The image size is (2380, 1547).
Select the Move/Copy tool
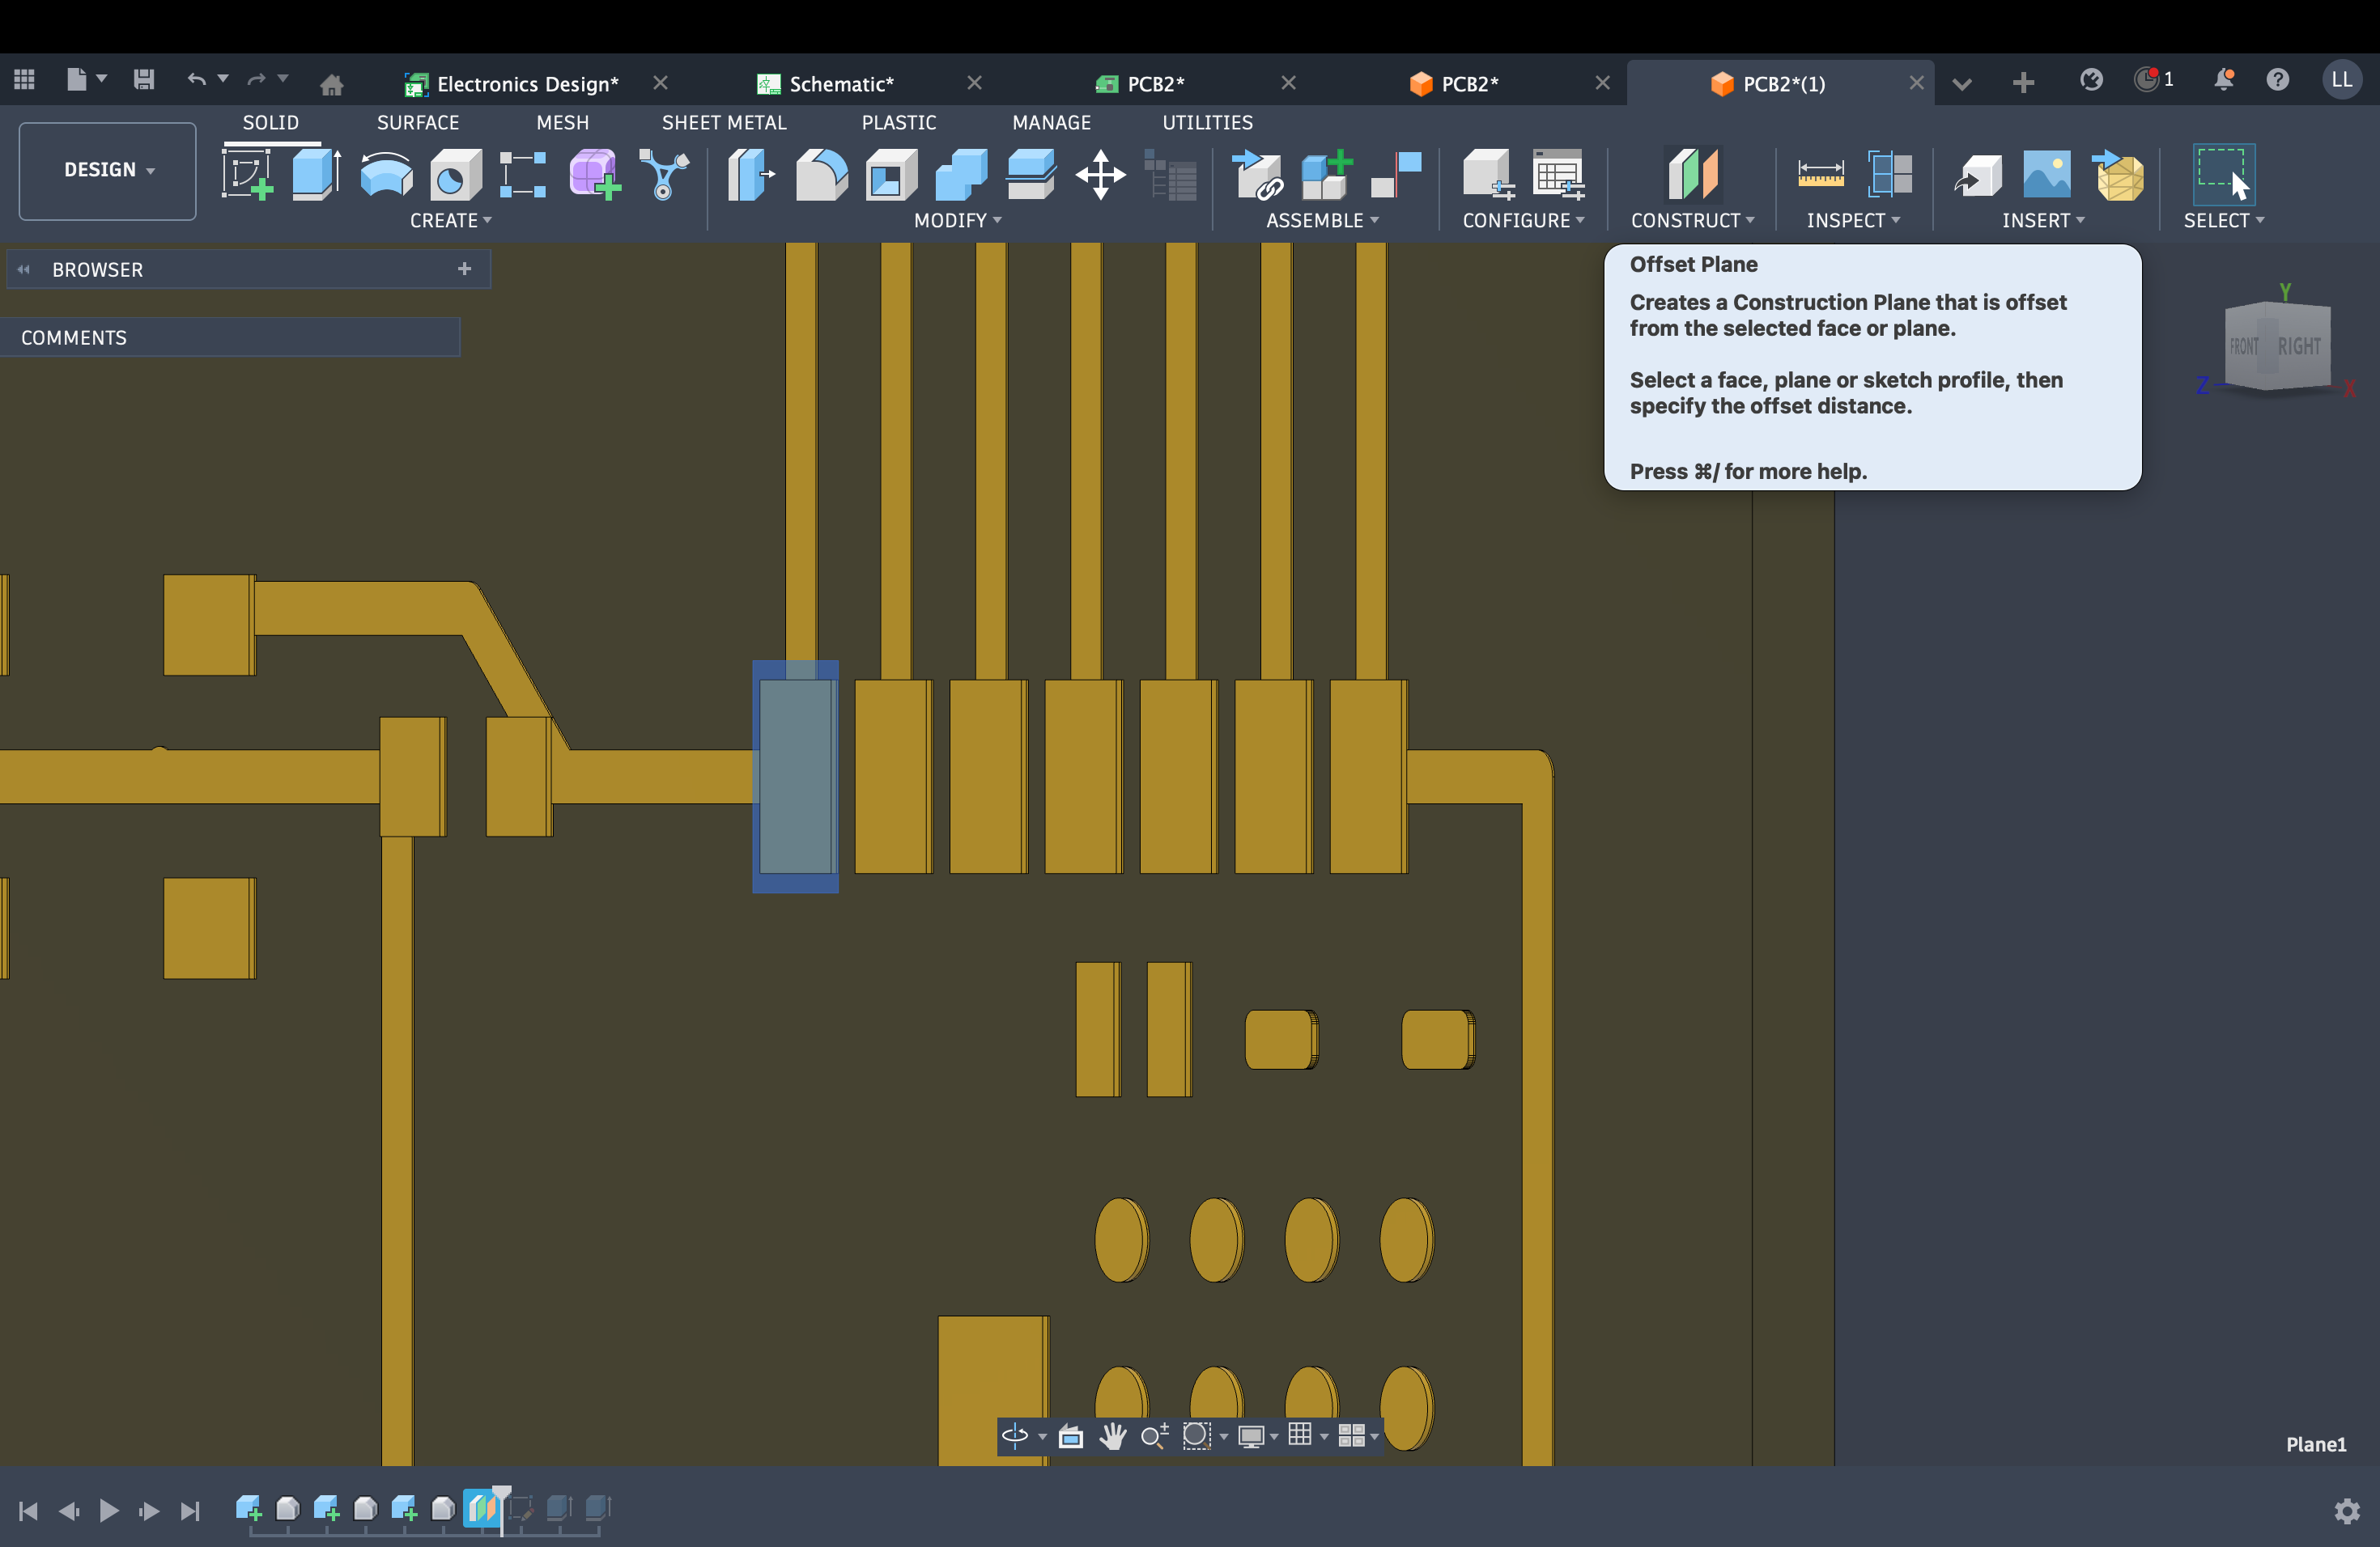click(x=1100, y=175)
